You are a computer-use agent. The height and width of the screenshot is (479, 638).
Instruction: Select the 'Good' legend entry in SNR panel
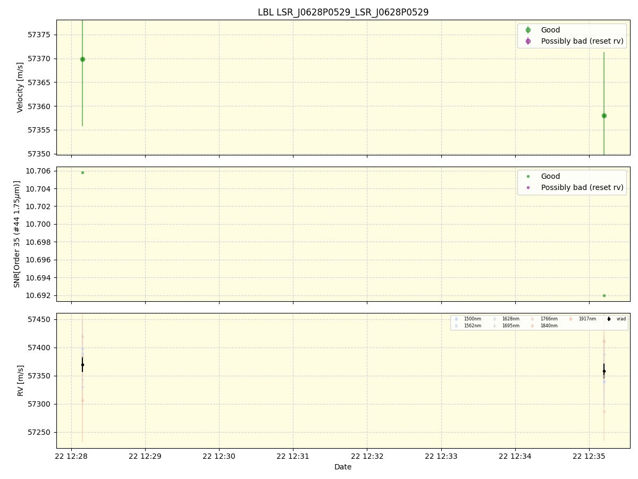coord(550,177)
